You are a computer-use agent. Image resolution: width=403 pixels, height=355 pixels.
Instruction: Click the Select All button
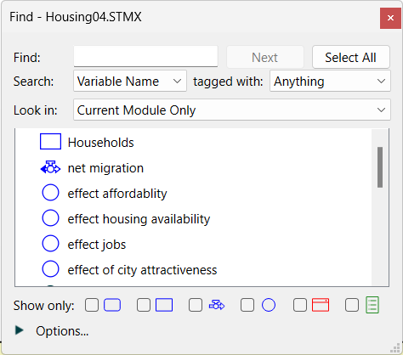[x=351, y=57]
